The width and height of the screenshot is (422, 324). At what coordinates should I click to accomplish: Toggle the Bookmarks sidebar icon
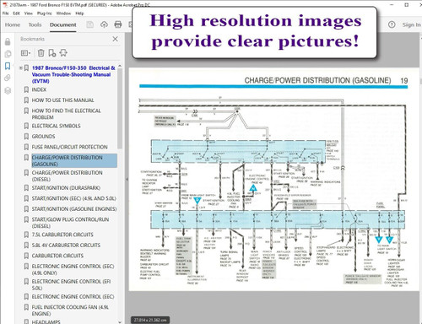[x=8, y=66]
